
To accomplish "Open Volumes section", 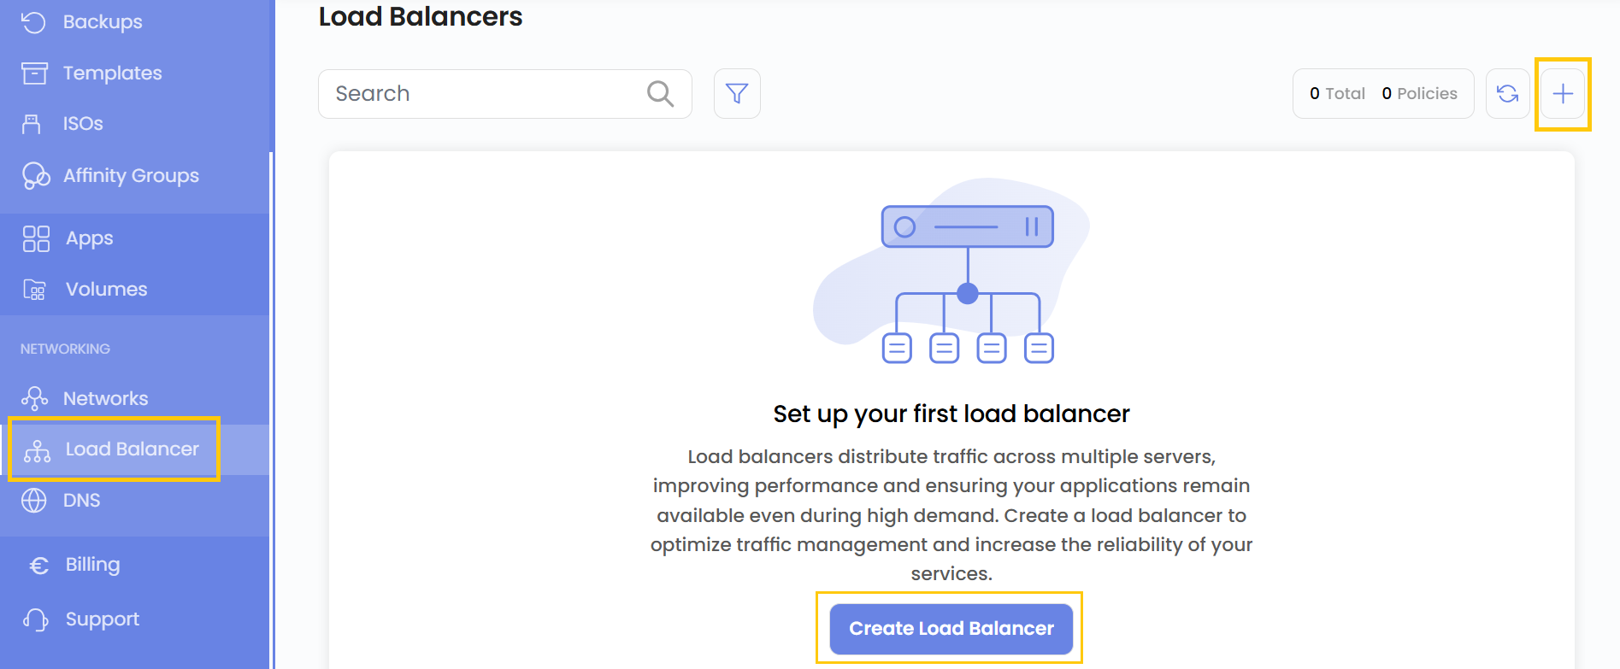I will pyautogui.click(x=106, y=290).
